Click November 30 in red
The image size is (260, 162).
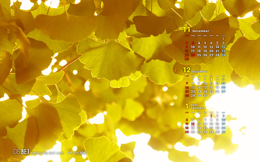click(x=187, y=59)
